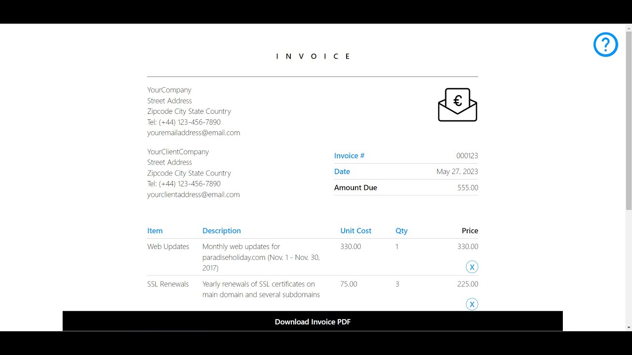The width and height of the screenshot is (632, 355).
Task: Click Download Invoice PDF button
Action: tap(313, 321)
